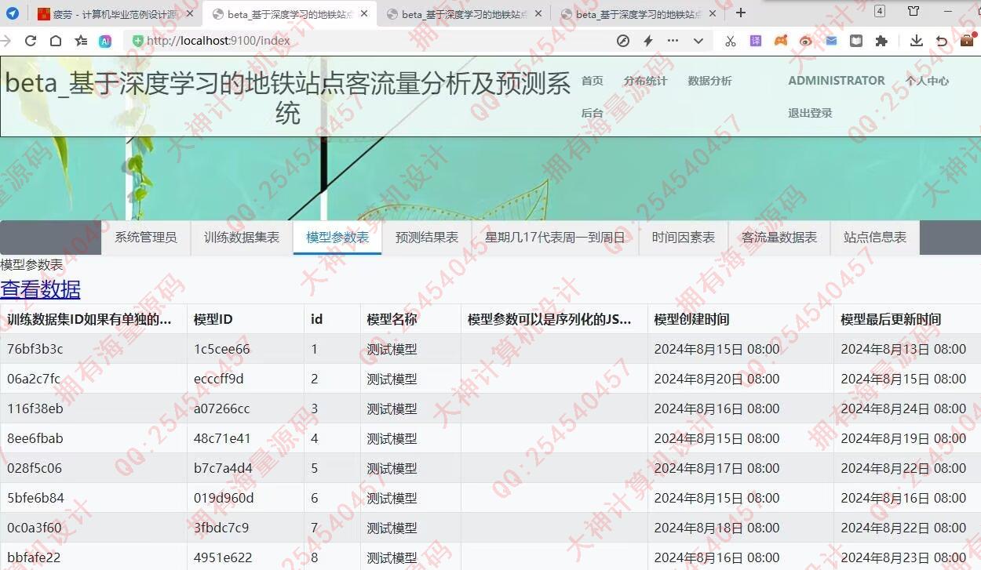Expand the address bar dropdown chevron
The image size is (981, 570).
[698, 41]
